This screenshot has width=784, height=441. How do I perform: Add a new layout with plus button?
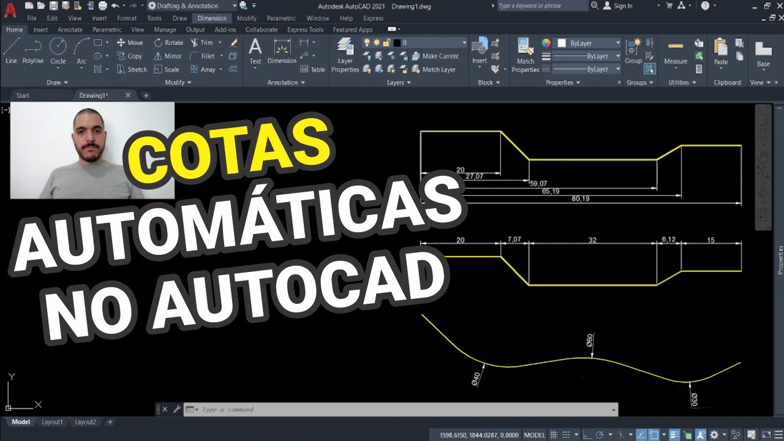pos(110,422)
